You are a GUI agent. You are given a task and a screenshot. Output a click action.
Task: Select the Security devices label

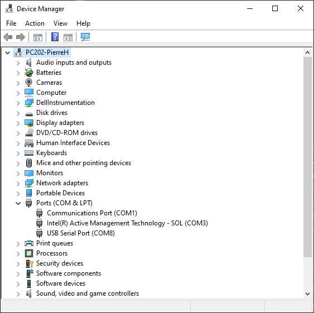click(x=60, y=263)
